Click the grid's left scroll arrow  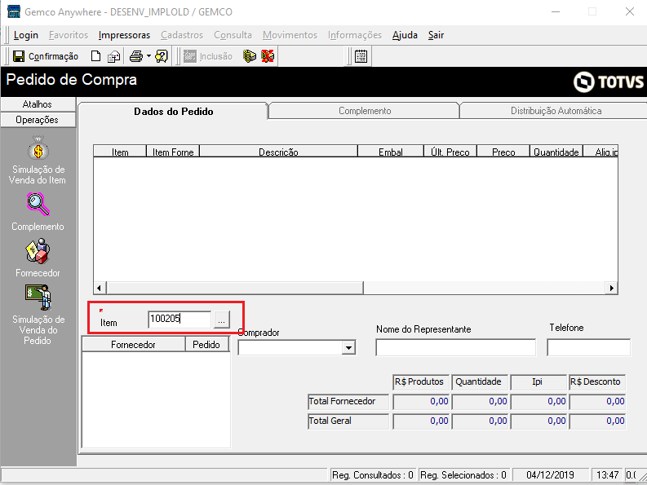click(x=99, y=288)
